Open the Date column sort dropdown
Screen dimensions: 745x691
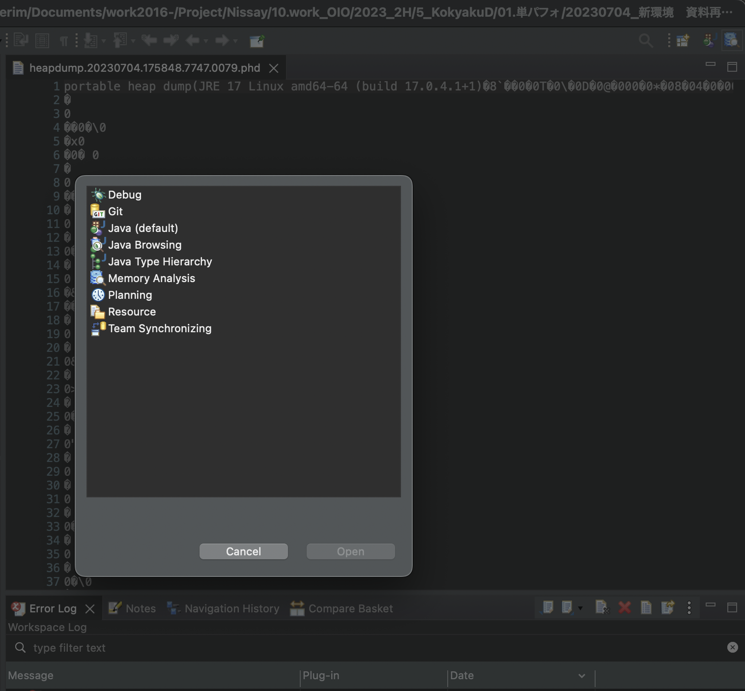[581, 676]
